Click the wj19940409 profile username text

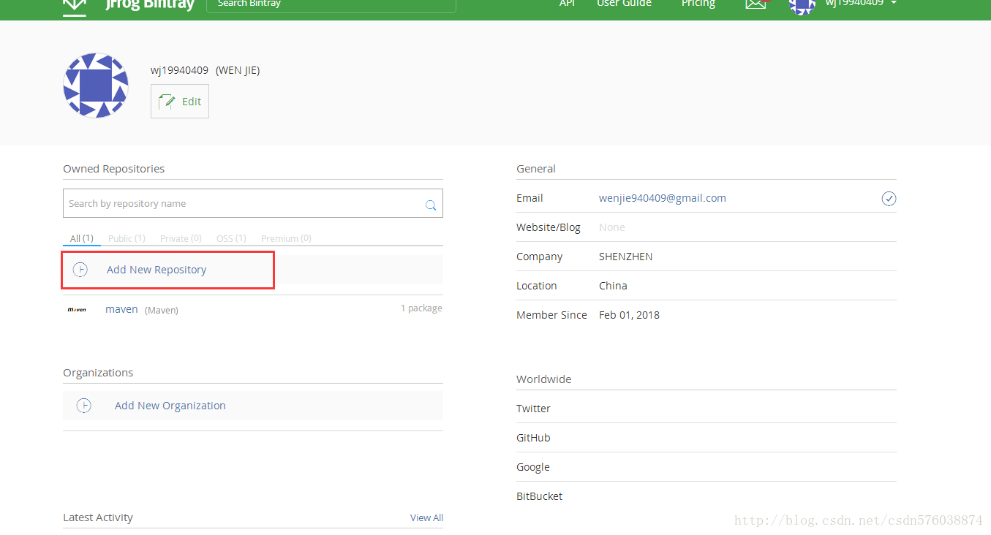[179, 70]
